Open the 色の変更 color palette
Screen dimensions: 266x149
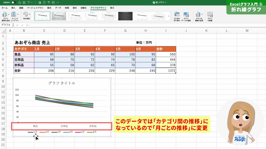pos(26,16)
